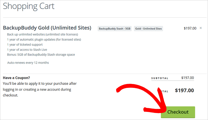The height and width of the screenshot is (120, 208).
Task: Remove BackupBuddy Gold item with X icon
Action: 201,28
